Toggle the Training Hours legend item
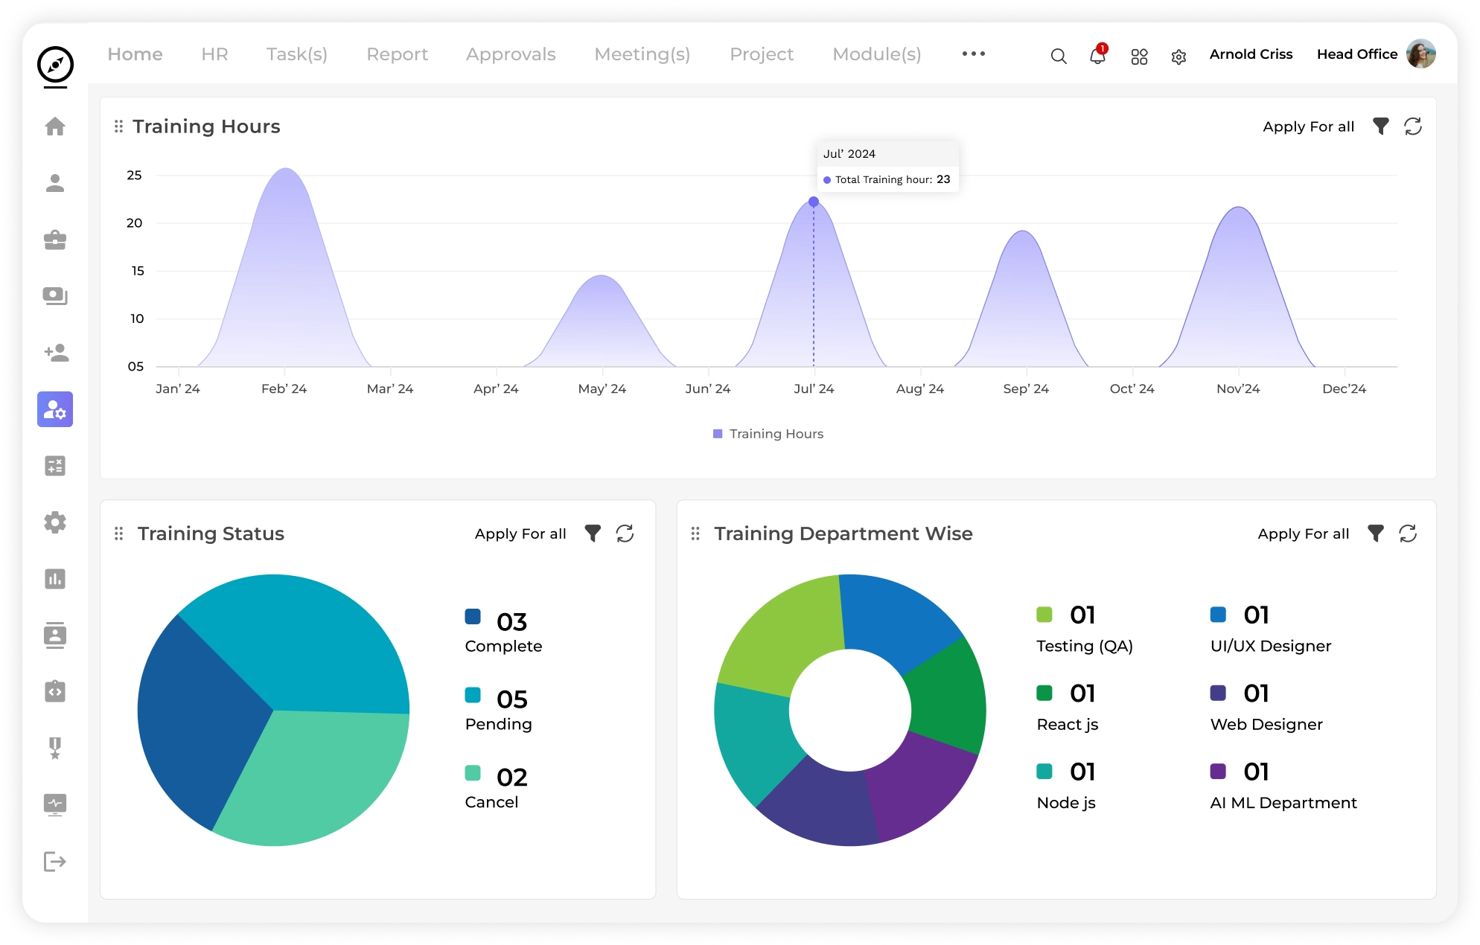The height and width of the screenshot is (945, 1480). 768,434
